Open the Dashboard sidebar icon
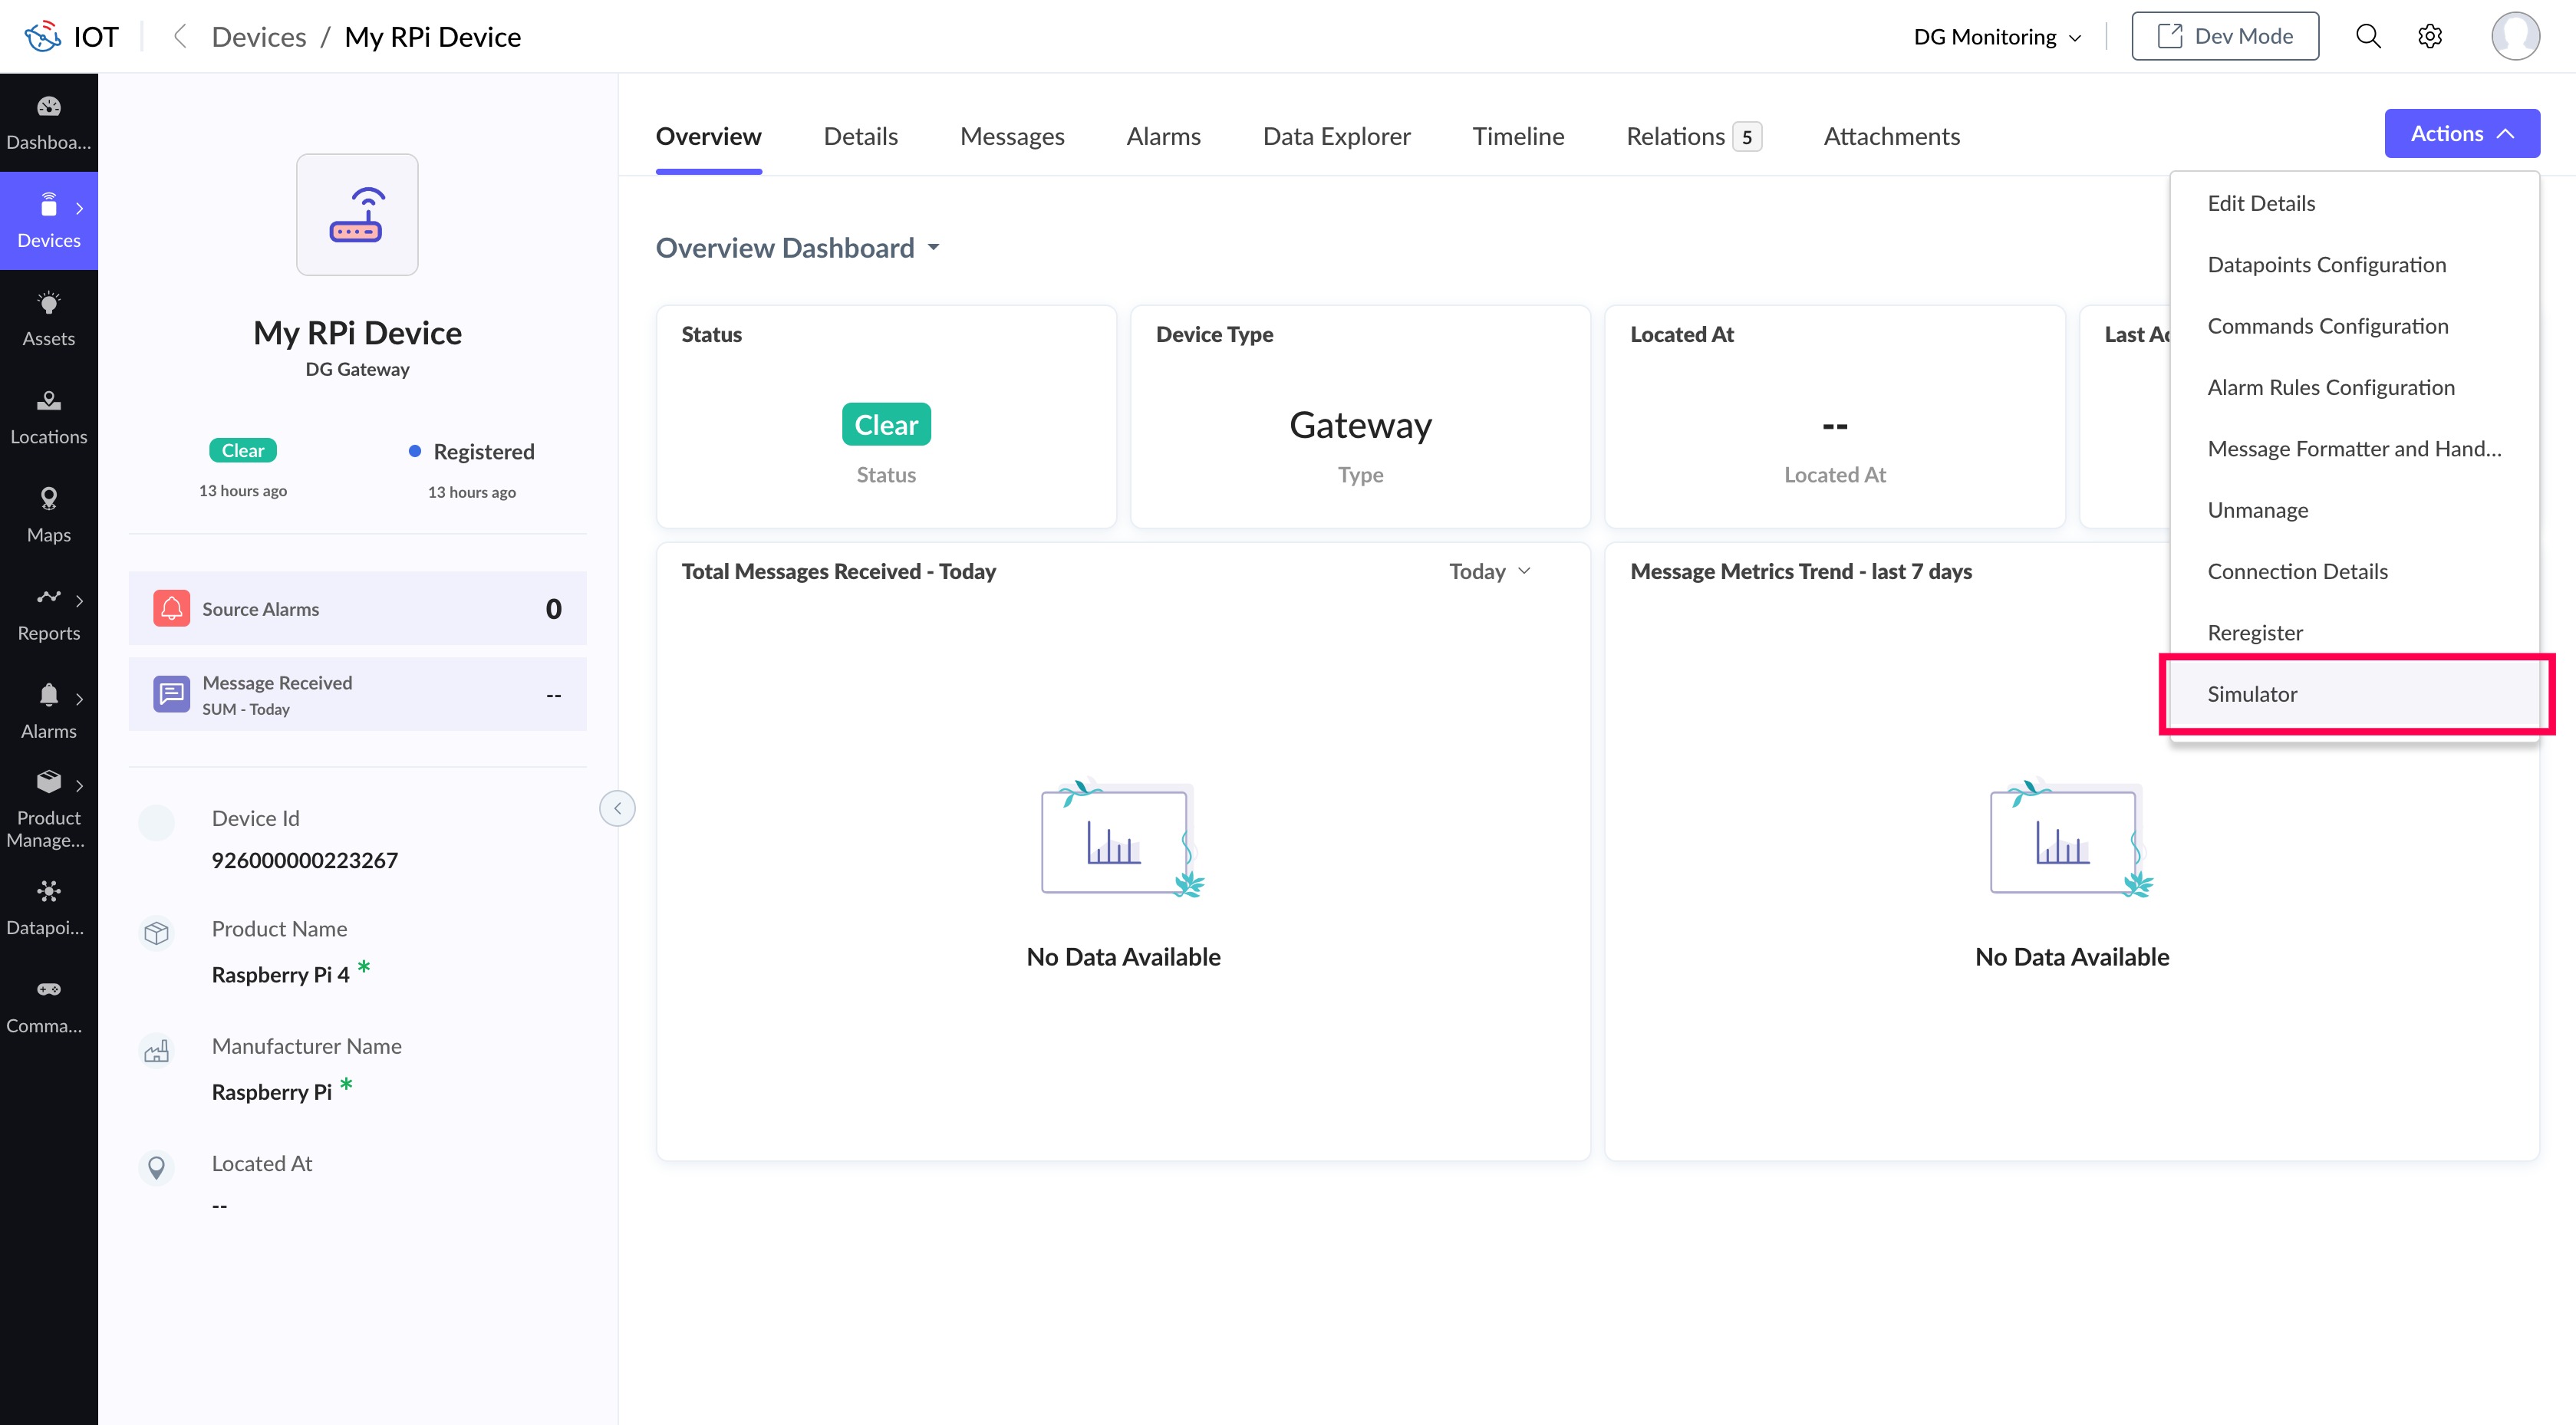The image size is (2576, 1425). point(48,107)
